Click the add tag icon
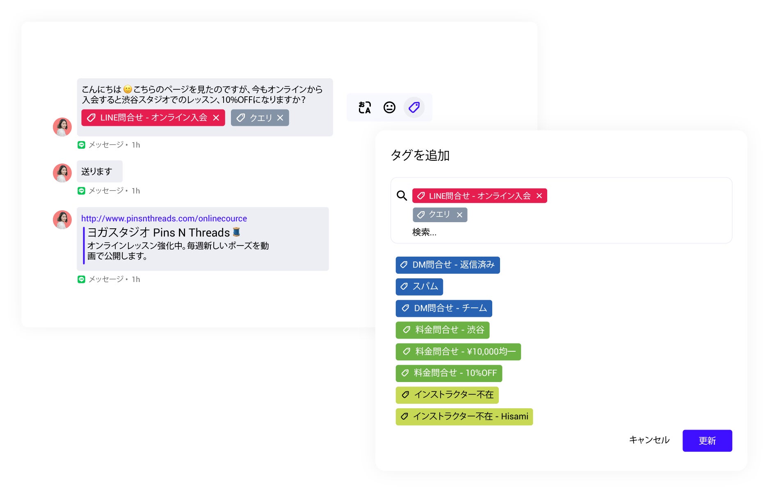772x496 pixels. [414, 107]
